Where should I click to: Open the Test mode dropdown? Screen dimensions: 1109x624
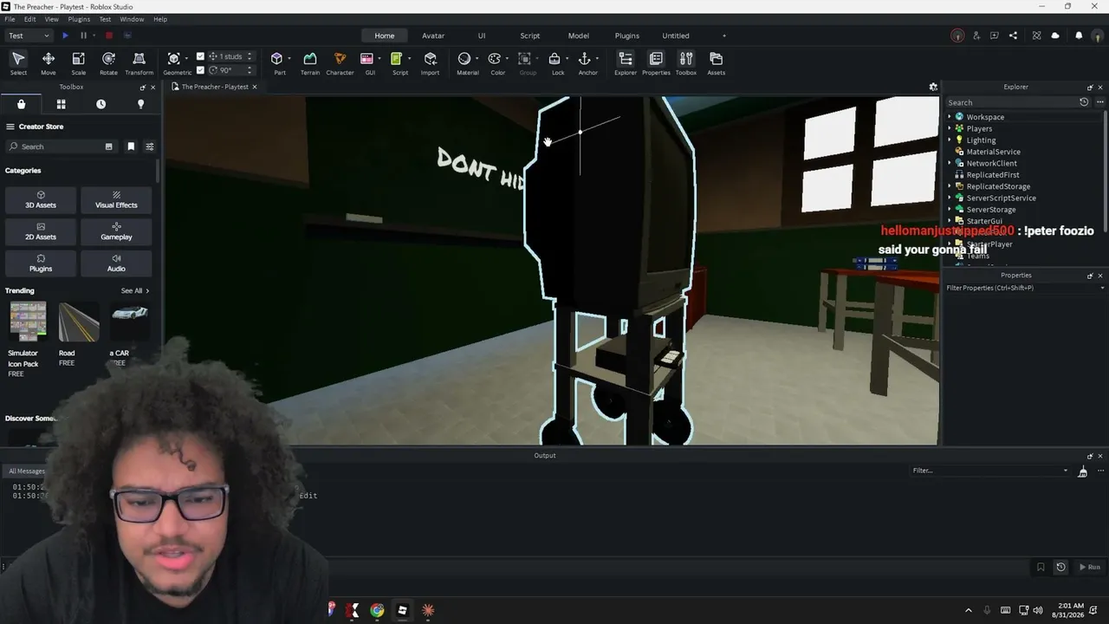29,36
